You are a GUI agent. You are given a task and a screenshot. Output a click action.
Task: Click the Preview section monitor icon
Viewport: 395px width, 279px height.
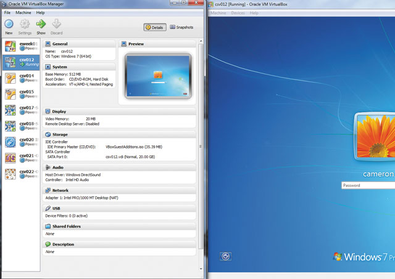[123, 44]
